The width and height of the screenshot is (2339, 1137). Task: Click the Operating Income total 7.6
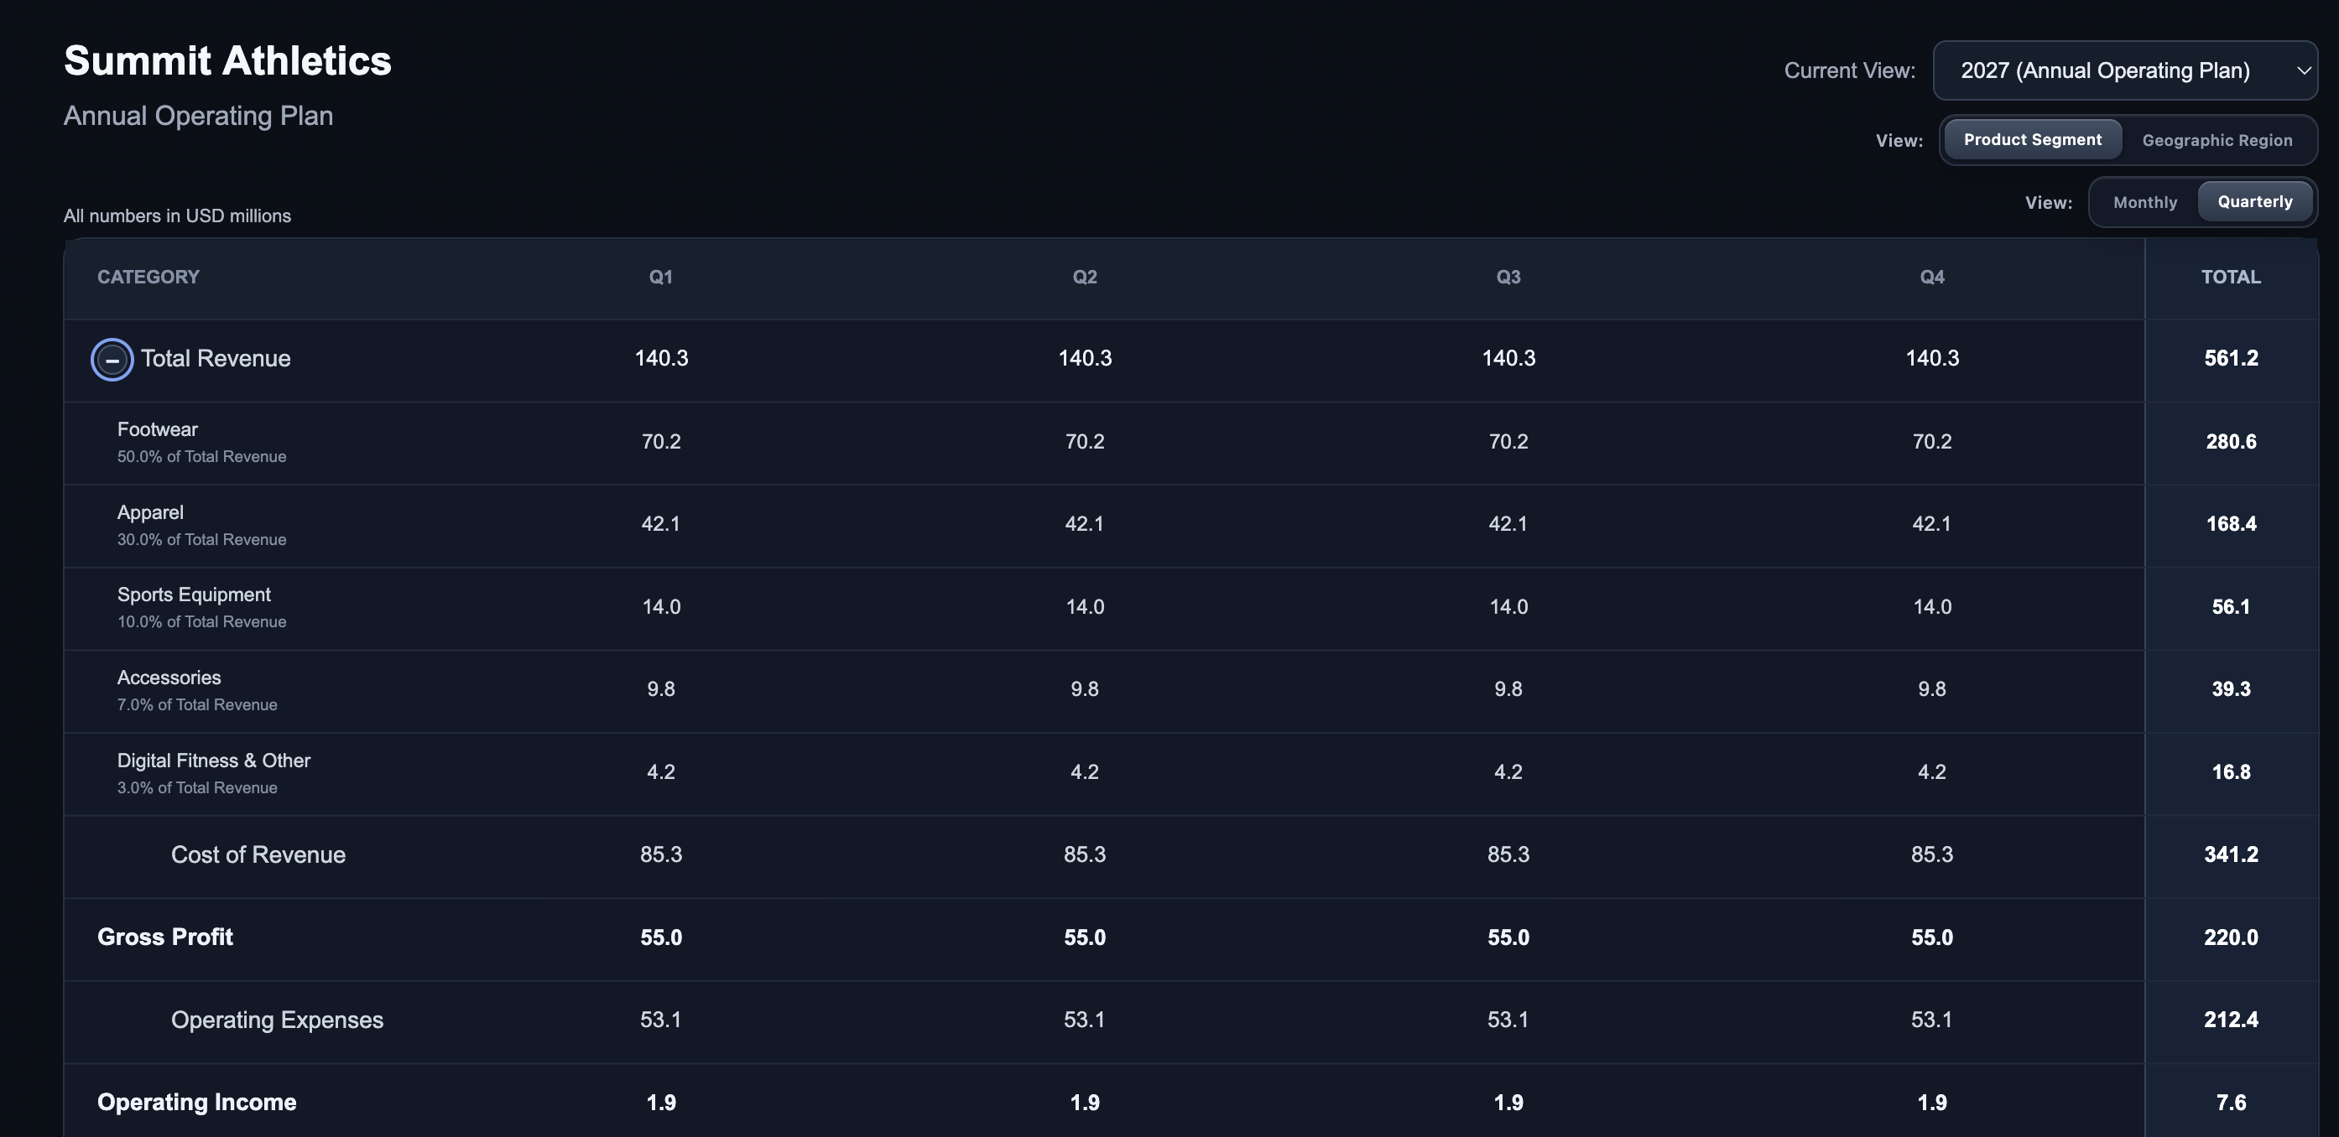tap(2231, 1103)
